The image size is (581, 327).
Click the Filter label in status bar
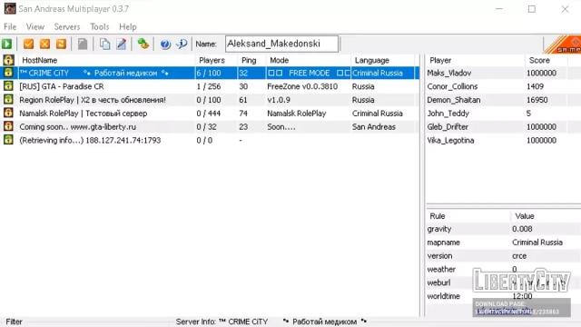click(15, 322)
